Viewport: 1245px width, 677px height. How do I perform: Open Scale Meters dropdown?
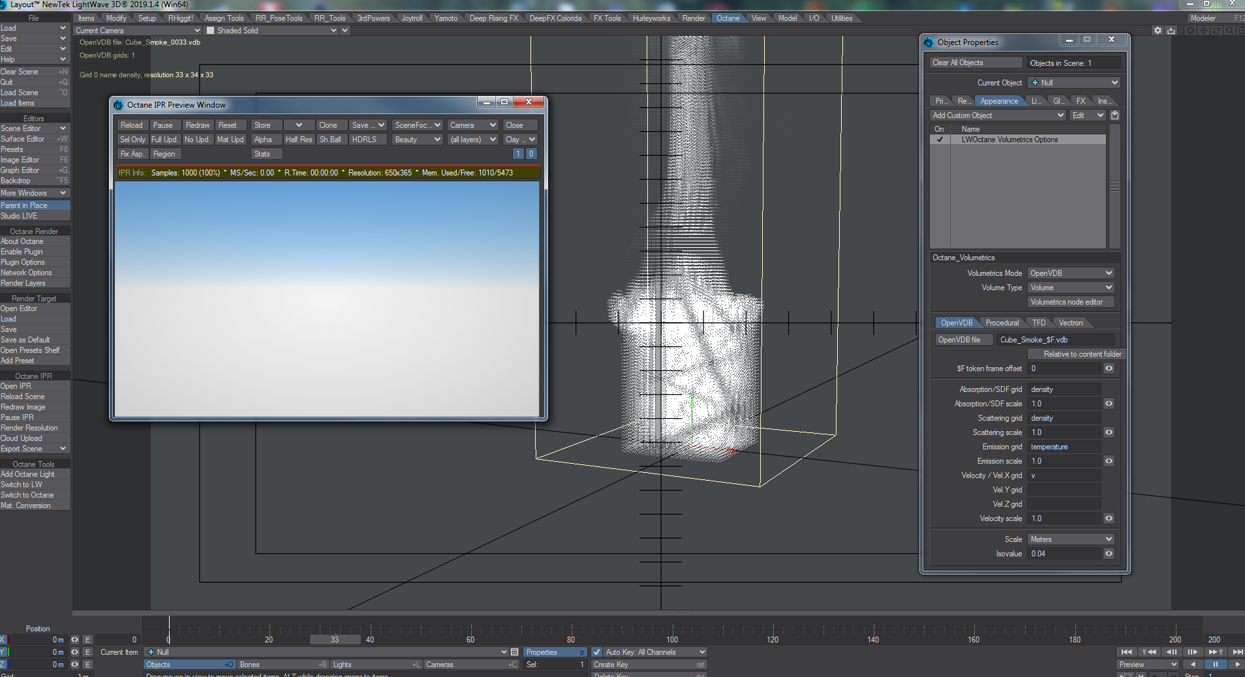(1071, 539)
